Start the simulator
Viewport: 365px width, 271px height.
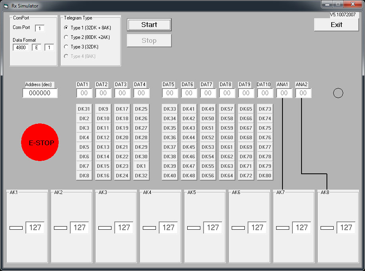click(149, 25)
